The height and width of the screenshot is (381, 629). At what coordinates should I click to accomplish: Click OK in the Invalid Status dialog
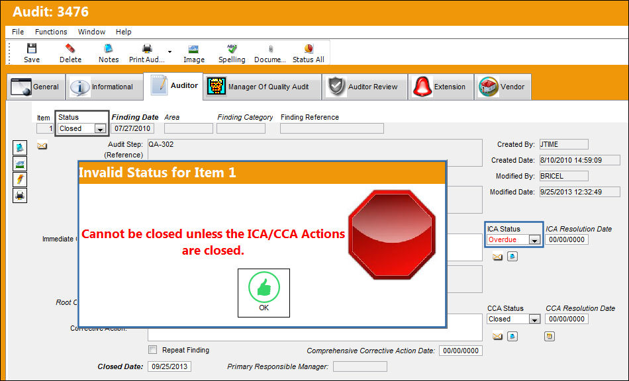point(264,293)
